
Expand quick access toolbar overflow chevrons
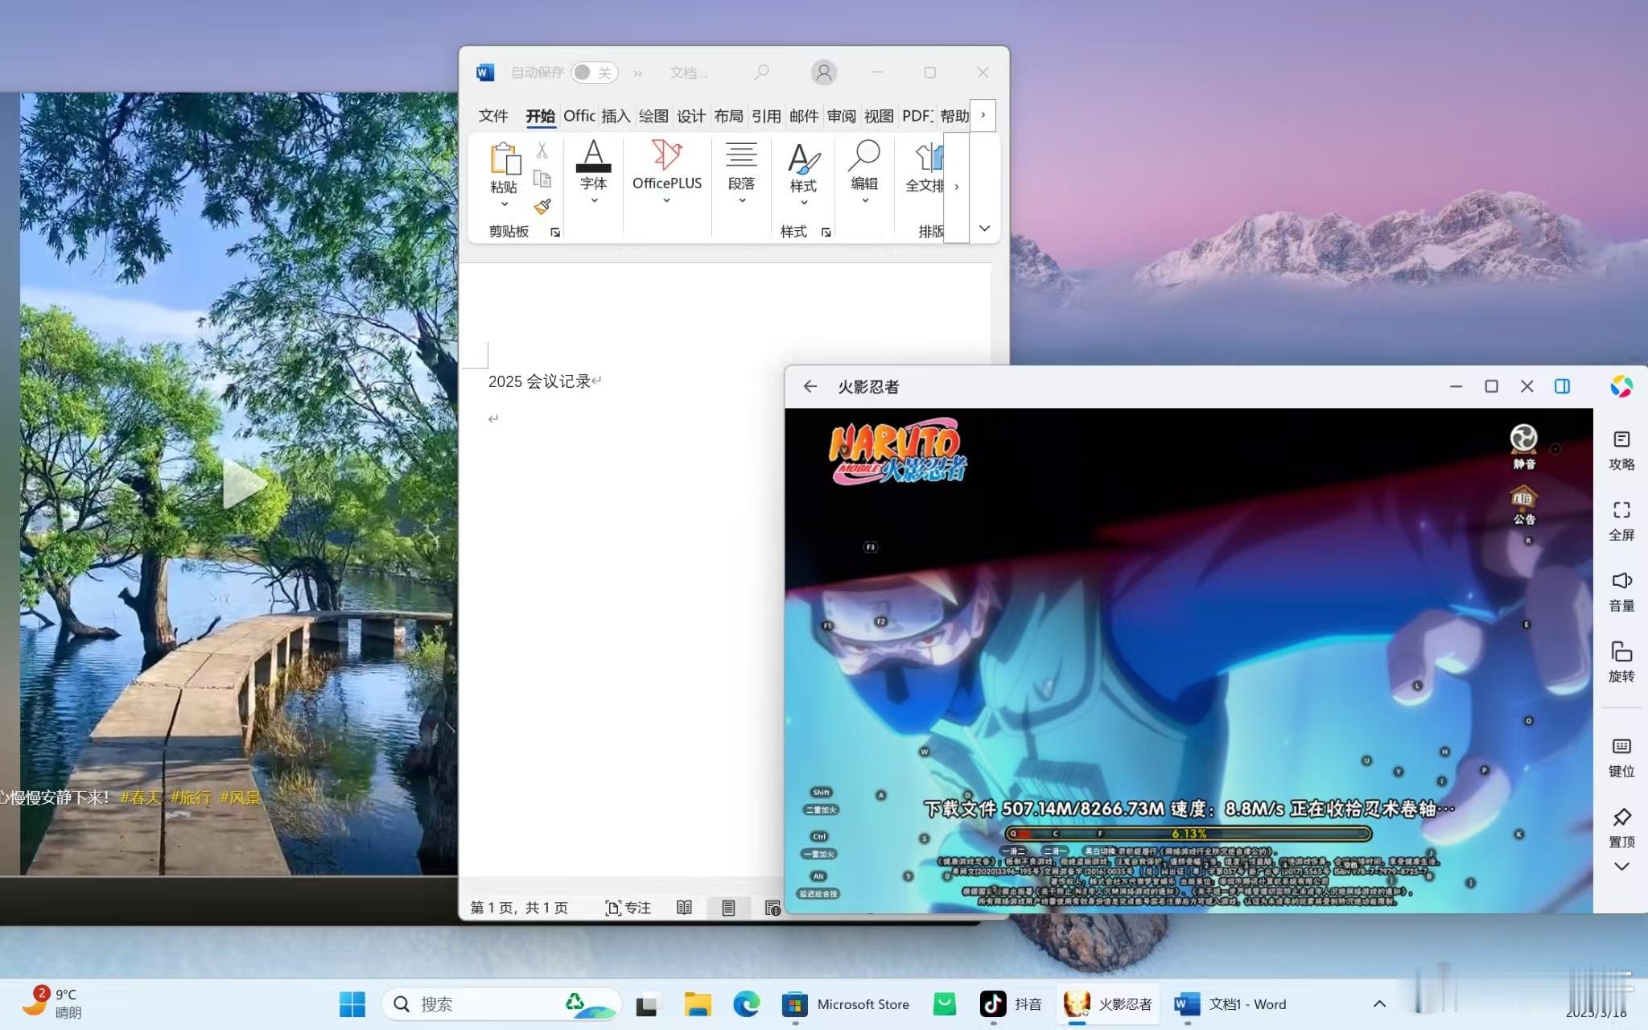(x=637, y=73)
